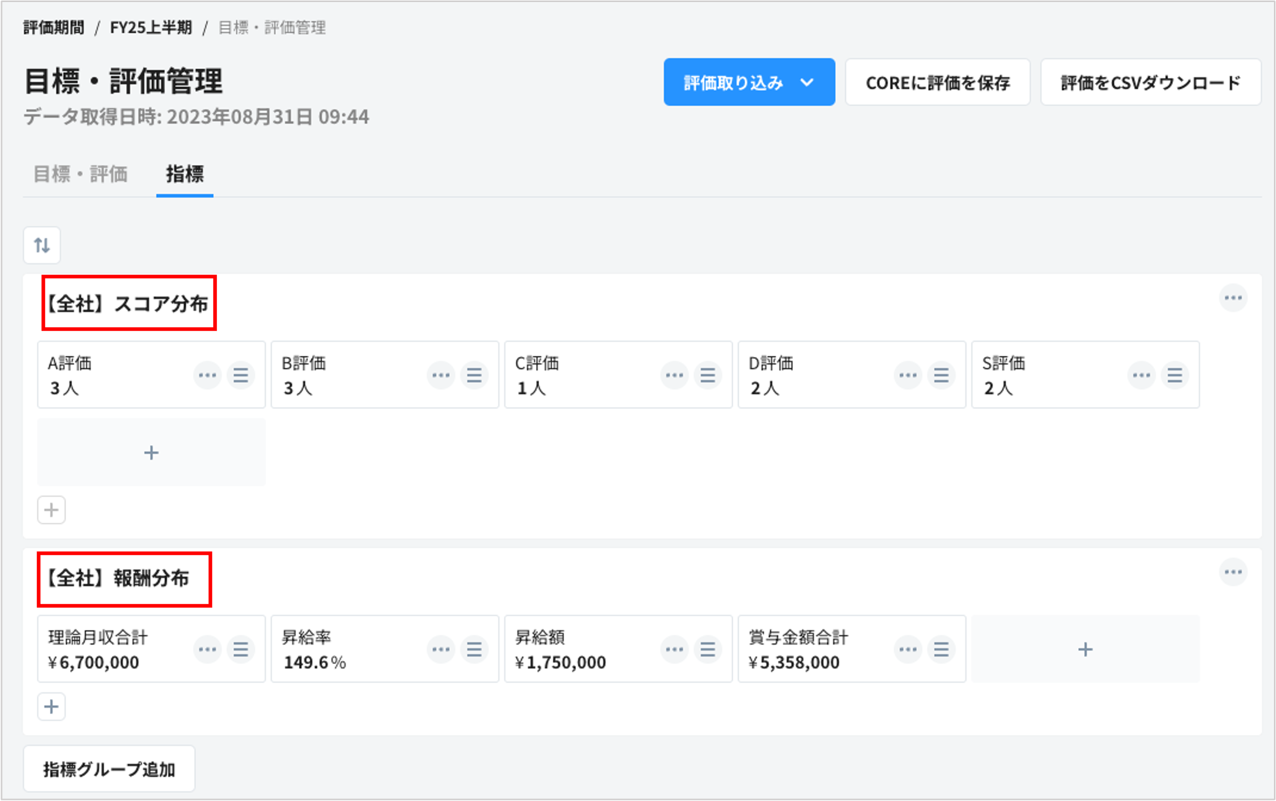The width and height of the screenshot is (1276, 801).
Task: Open three-dot menu of 報酬分布 group
Action: (1233, 572)
